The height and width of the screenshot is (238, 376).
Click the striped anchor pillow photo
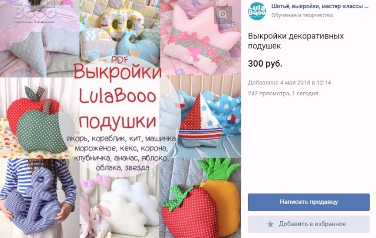[40, 198]
